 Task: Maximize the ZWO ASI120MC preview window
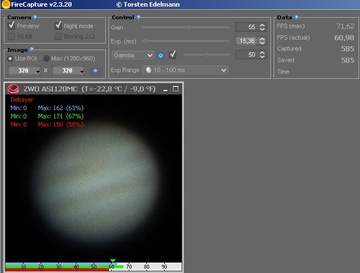pos(176,89)
